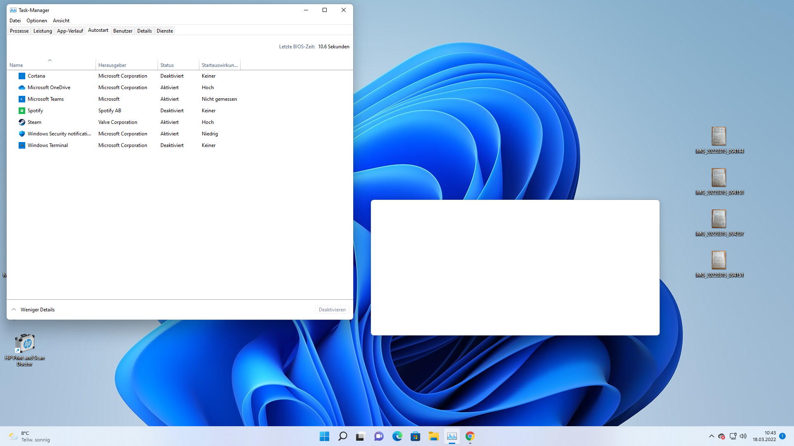Click the Windows Security shield icon
Screen dimensions: 794x446
(x=22, y=134)
